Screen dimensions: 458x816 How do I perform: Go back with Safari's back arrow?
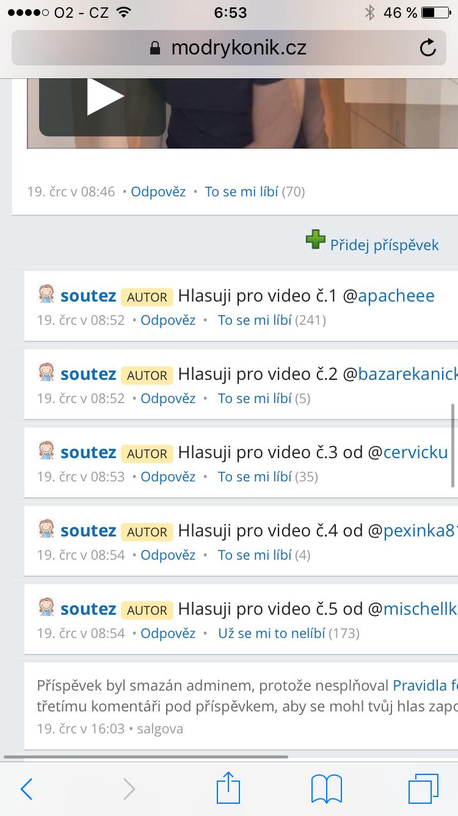26,789
